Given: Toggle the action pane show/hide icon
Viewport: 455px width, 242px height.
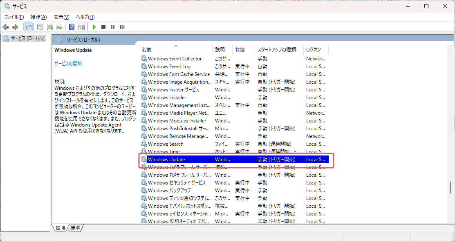Looking at the screenshot, I should tap(81, 27).
